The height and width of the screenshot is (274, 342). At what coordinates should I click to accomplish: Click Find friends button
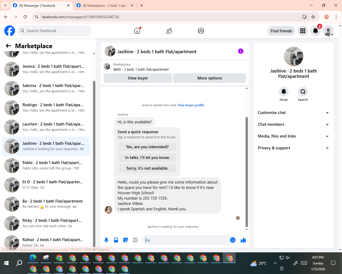[281, 31]
